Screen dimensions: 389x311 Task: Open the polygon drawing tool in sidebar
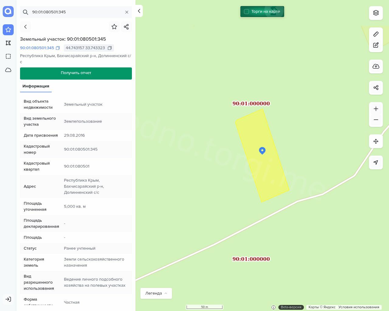(8, 43)
